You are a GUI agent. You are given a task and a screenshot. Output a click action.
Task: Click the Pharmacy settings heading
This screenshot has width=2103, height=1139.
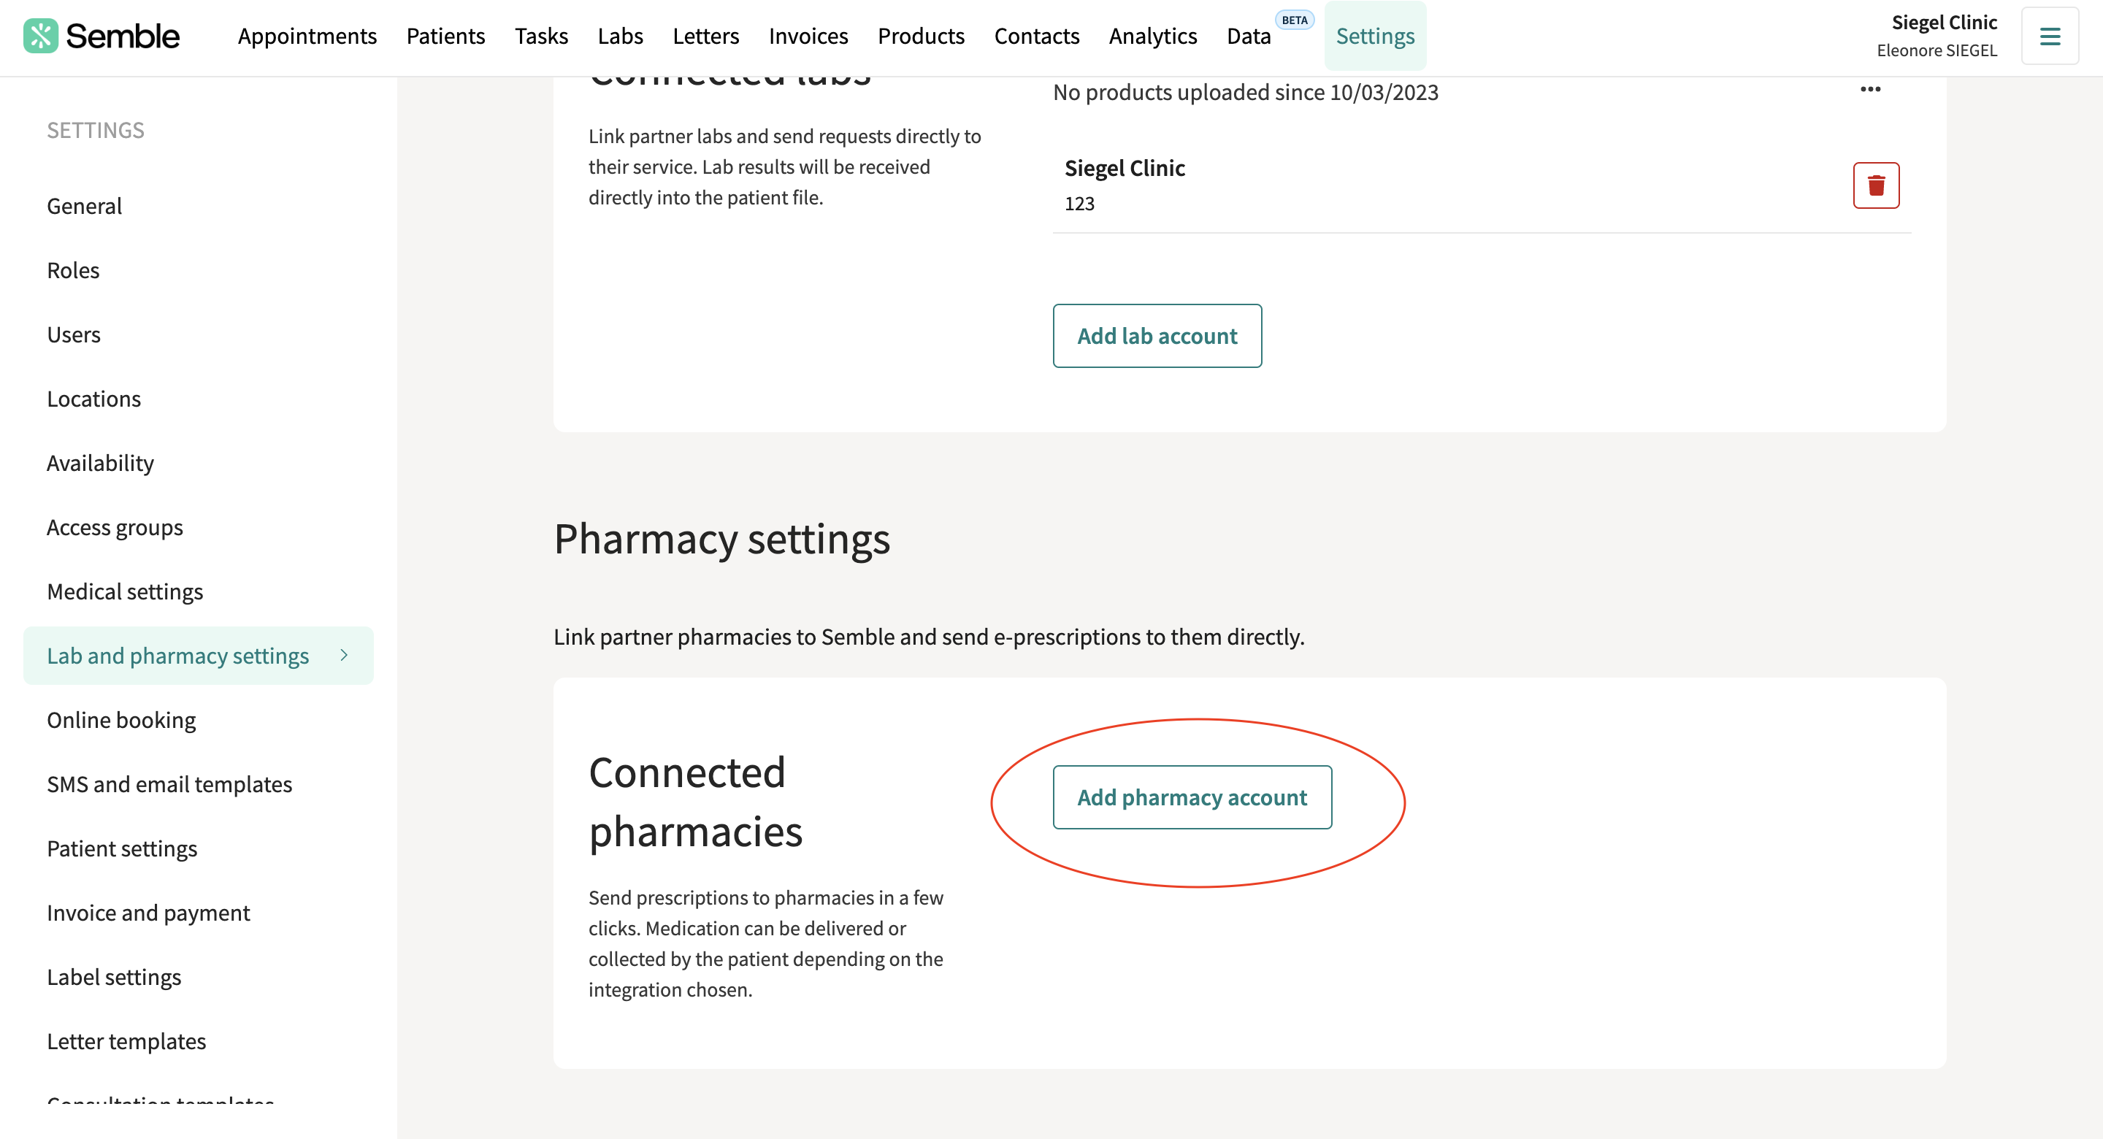point(721,539)
